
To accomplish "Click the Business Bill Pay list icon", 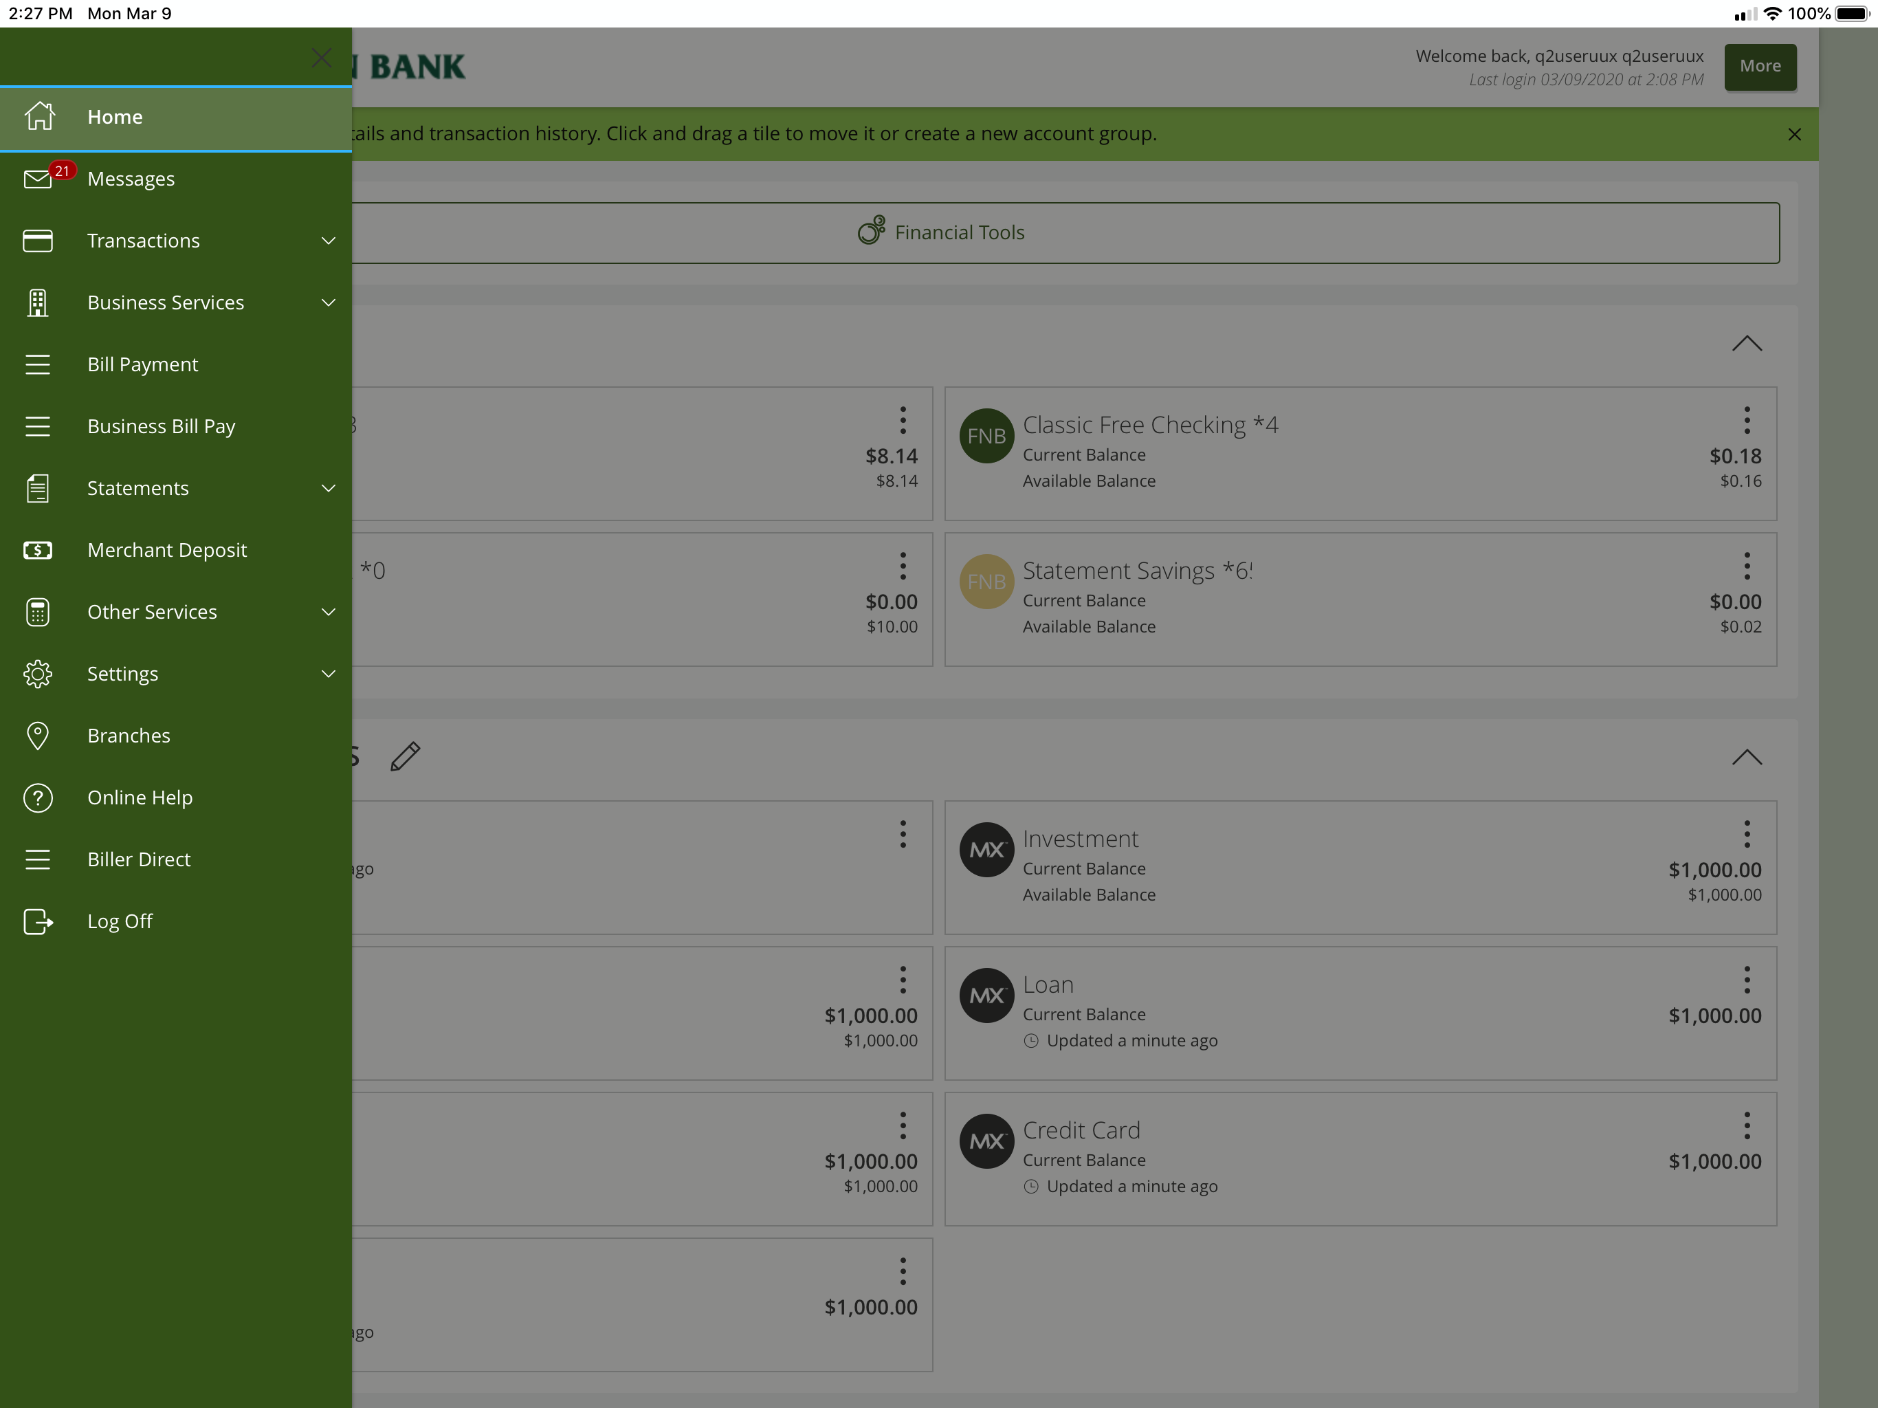I will click(37, 426).
